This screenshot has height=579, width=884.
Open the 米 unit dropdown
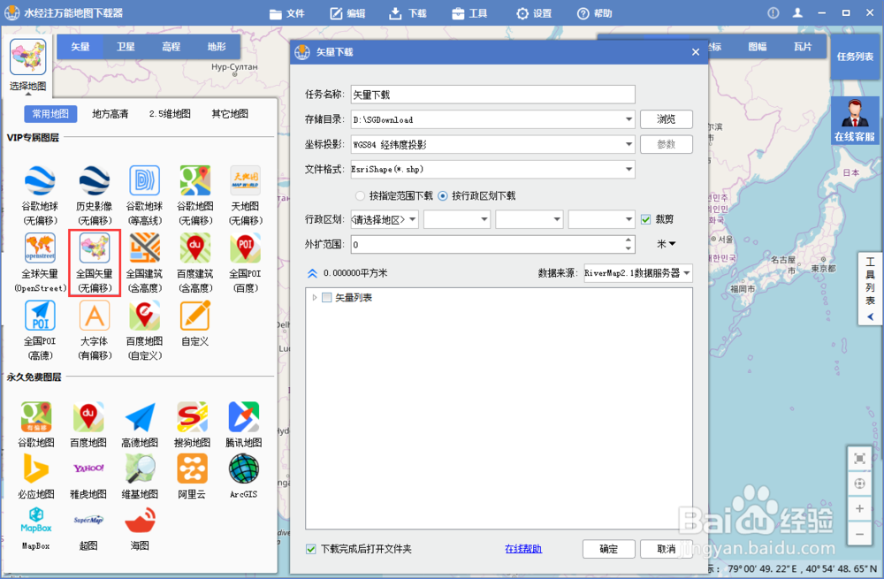666,244
